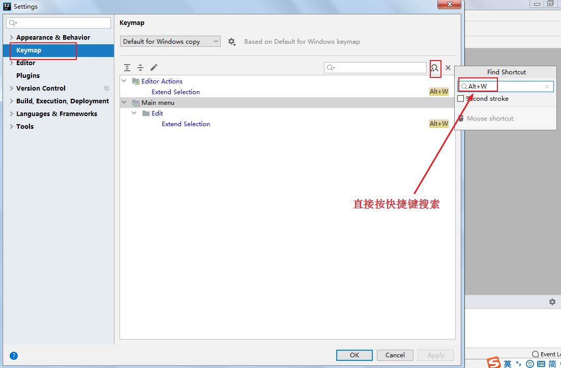Click the Mouse shortcut icon
Image resolution: width=561 pixels, height=368 pixels.
[x=461, y=118]
